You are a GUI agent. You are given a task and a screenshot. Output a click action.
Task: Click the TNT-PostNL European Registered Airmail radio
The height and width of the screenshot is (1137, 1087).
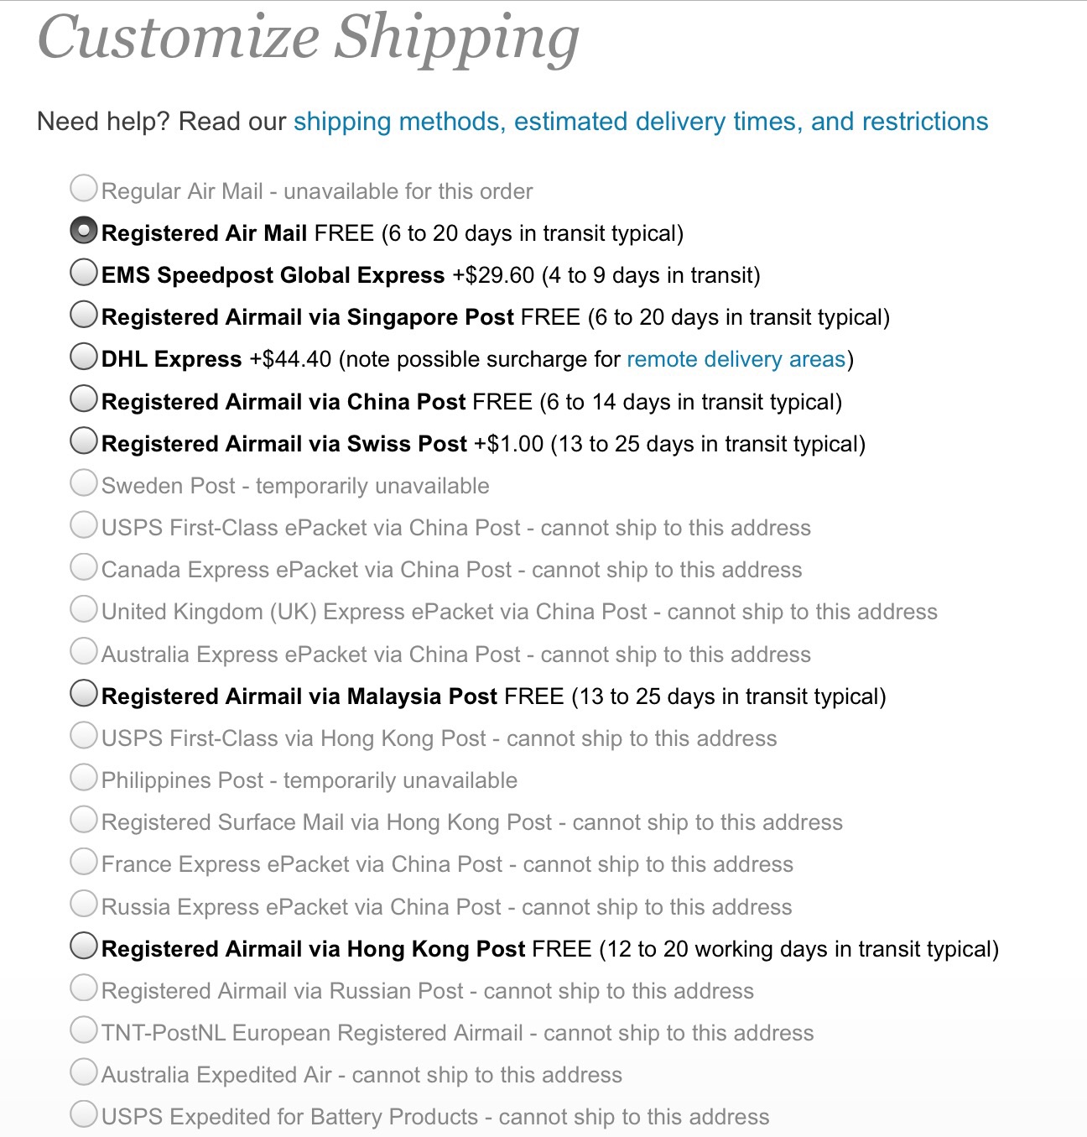click(84, 1030)
